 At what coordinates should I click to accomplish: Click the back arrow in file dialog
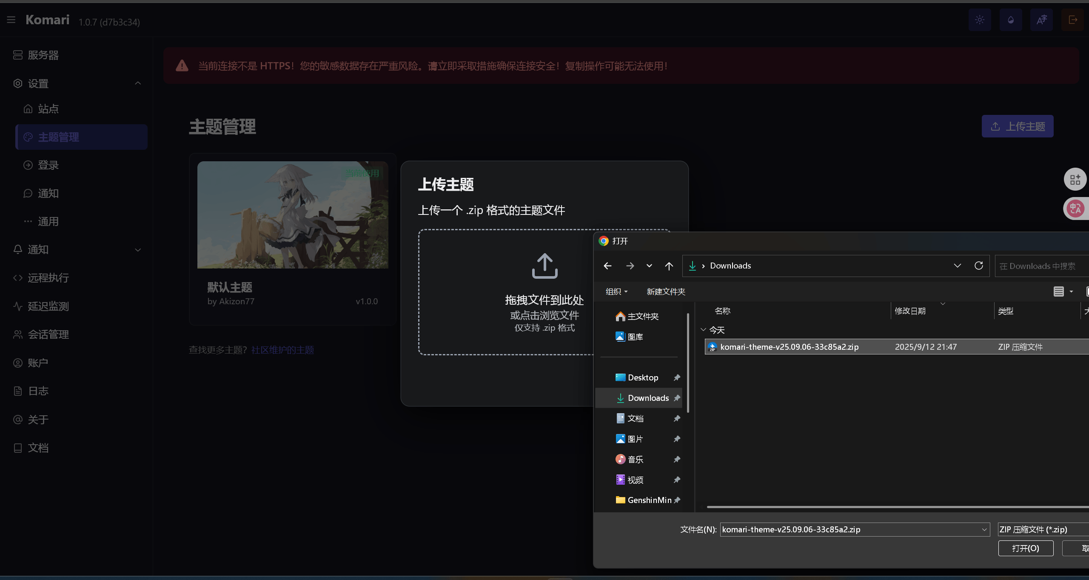click(x=607, y=266)
